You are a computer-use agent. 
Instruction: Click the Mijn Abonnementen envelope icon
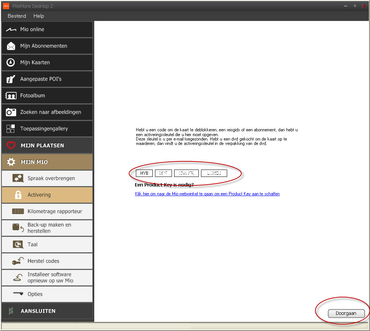pos(11,46)
